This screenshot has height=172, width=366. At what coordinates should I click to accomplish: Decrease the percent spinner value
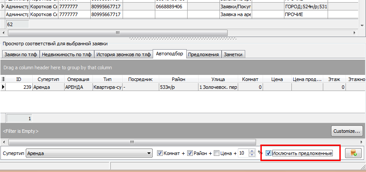(x=252, y=155)
